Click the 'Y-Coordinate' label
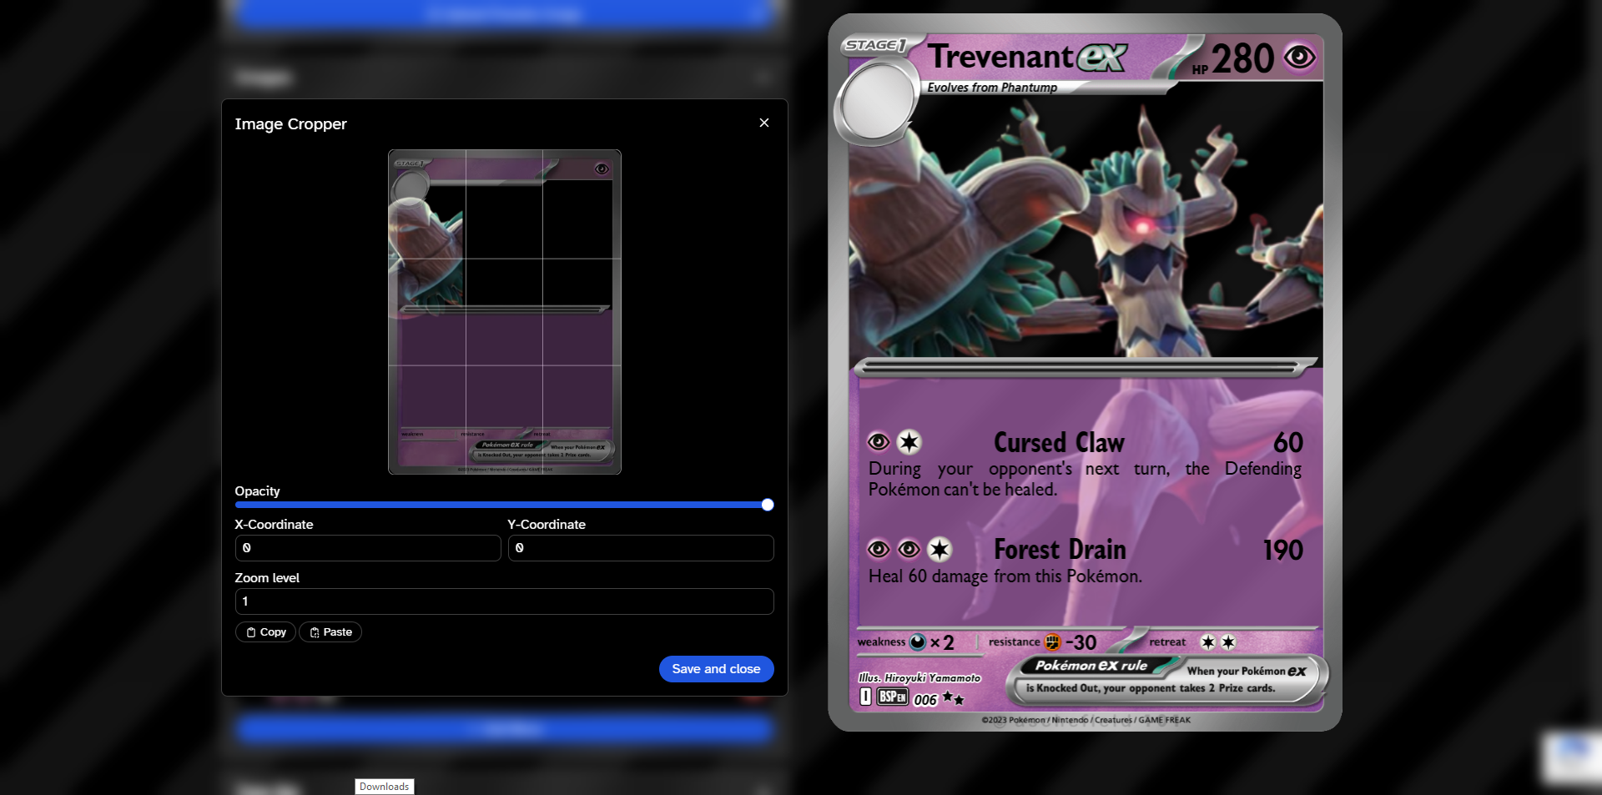This screenshot has height=795, width=1602. point(547,525)
